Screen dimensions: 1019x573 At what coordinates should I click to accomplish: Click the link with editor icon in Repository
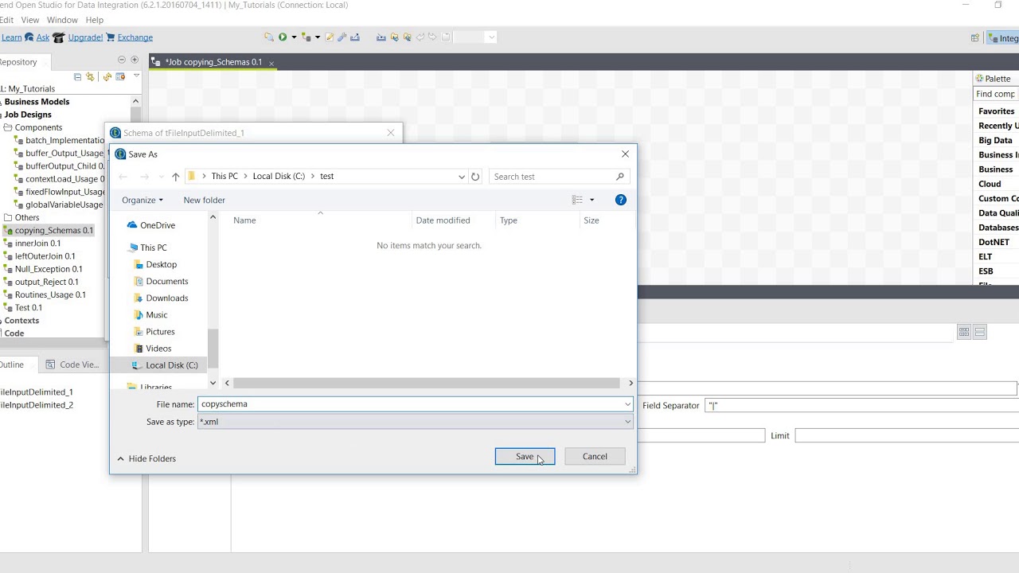point(90,76)
